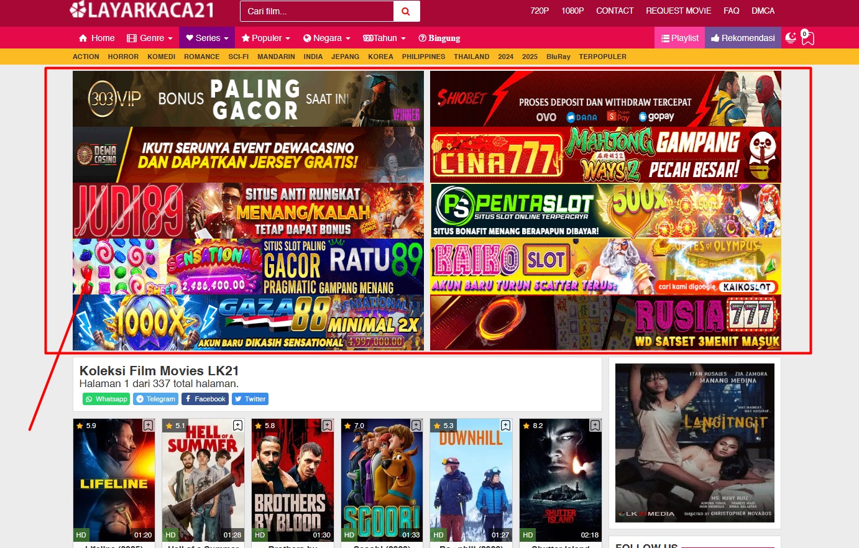Bookmark the Hell of a Summer poster

pos(237,426)
